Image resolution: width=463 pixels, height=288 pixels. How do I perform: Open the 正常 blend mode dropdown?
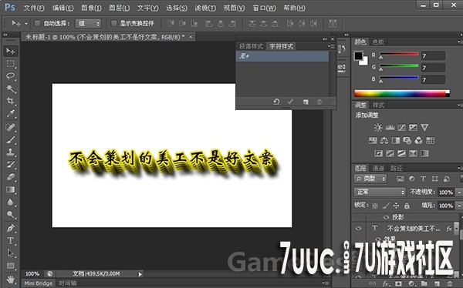click(x=380, y=193)
